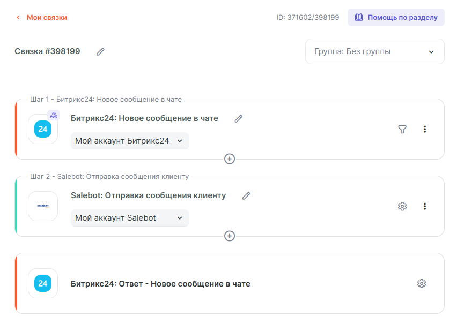
Task: Open three-dot menu of Salebot step
Action: pos(425,206)
